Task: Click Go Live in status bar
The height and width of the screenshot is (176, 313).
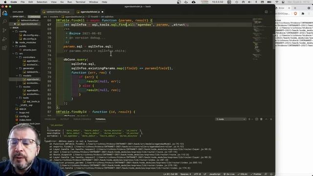Action: [229, 174]
